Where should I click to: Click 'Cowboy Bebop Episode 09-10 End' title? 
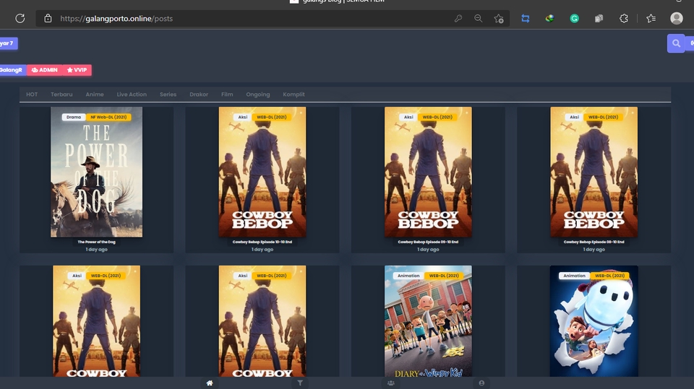pos(428,242)
